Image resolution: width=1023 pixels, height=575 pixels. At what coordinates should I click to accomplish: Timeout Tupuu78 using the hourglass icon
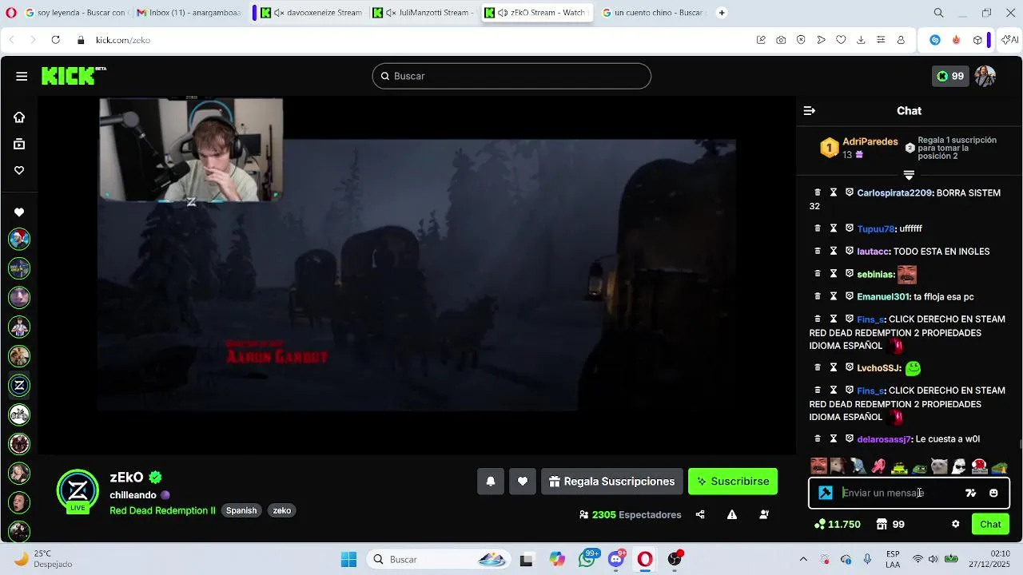click(834, 228)
